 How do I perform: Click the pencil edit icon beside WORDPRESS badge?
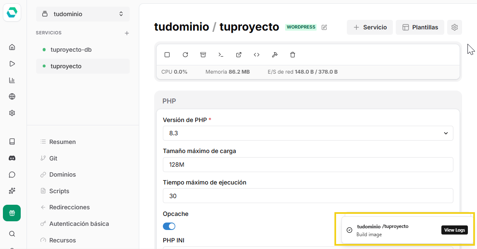324,27
